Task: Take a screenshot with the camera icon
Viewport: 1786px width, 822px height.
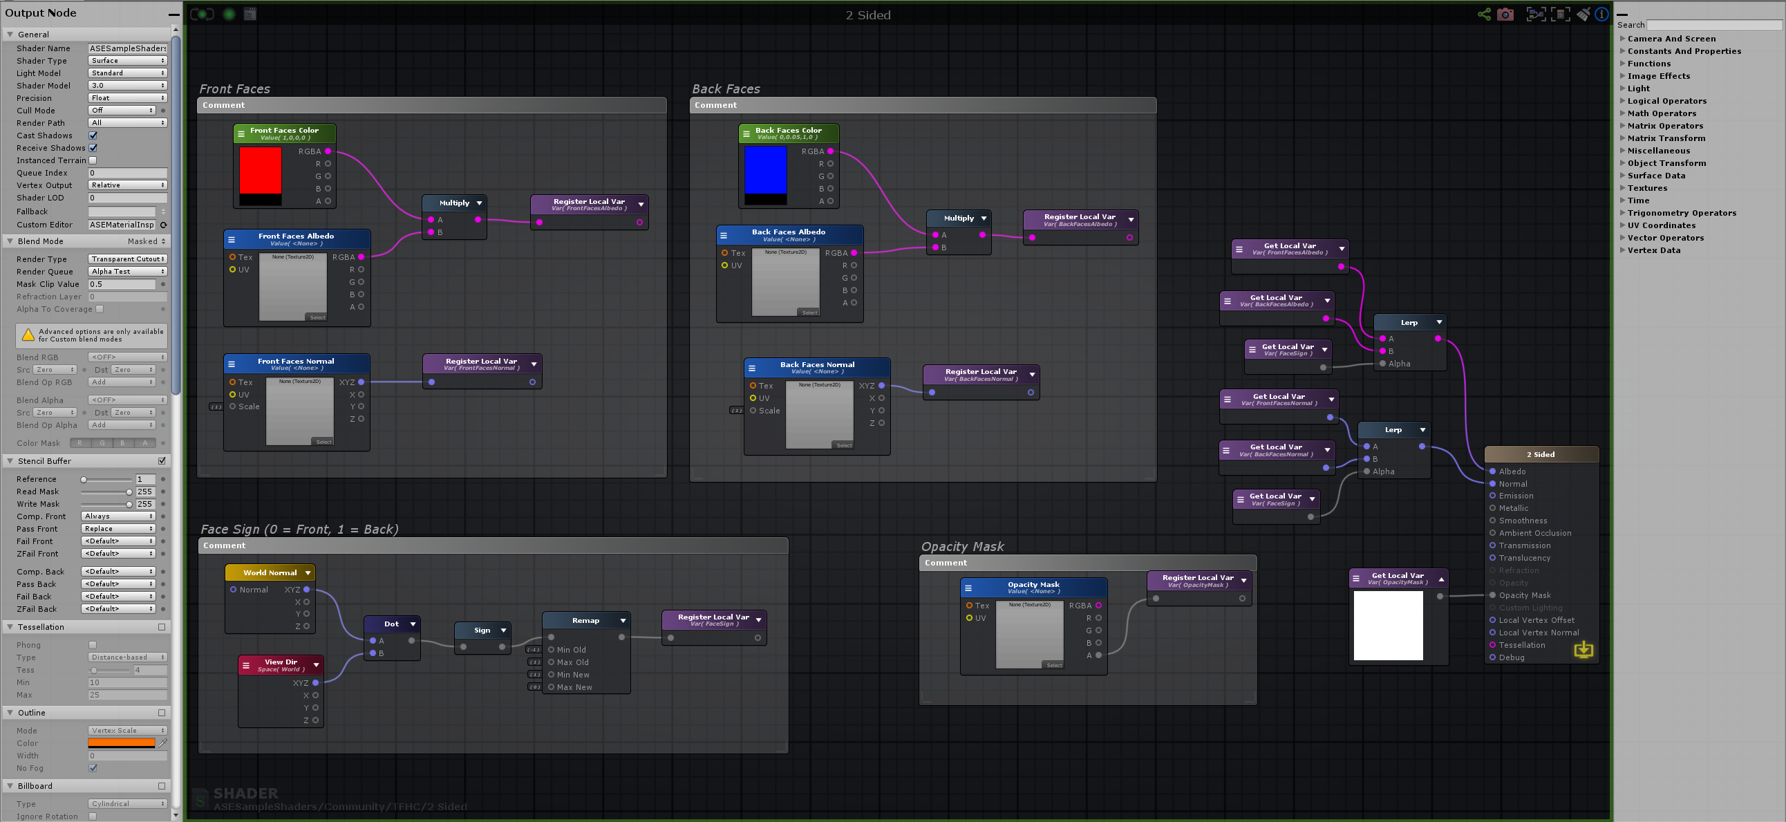Action: (x=1505, y=14)
